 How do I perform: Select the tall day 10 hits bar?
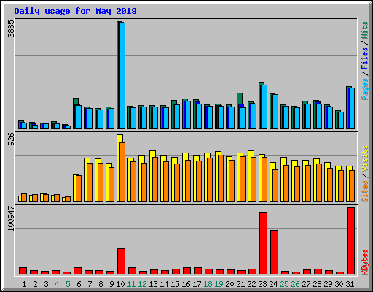click(118, 75)
